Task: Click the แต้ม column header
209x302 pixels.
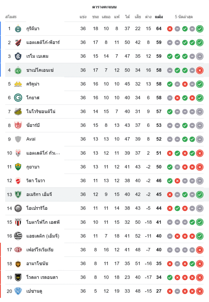Action: [x=159, y=17]
